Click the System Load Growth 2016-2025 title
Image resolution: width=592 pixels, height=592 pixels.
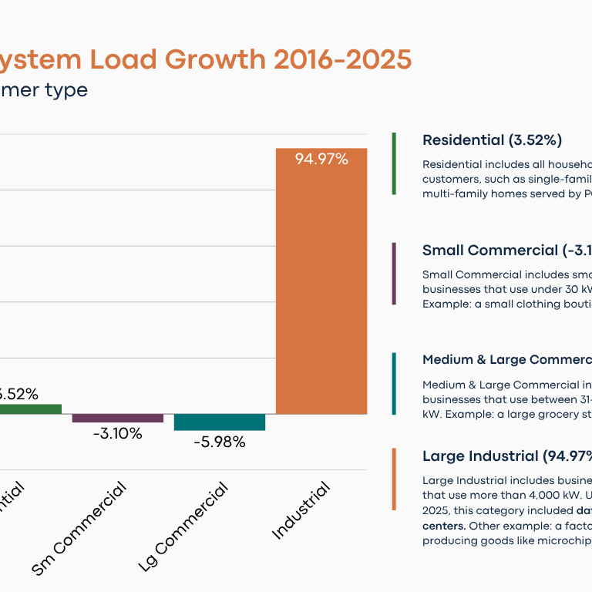click(x=205, y=59)
